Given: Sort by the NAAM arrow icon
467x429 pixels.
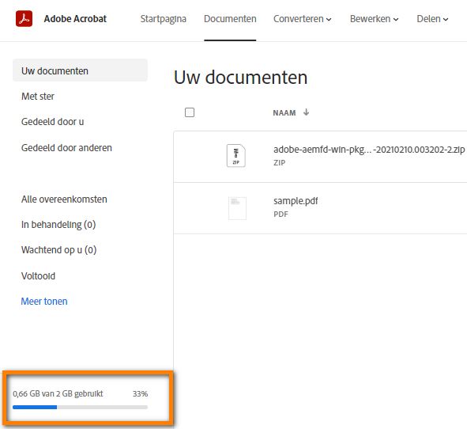Looking at the screenshot, I should coord(306,112).
